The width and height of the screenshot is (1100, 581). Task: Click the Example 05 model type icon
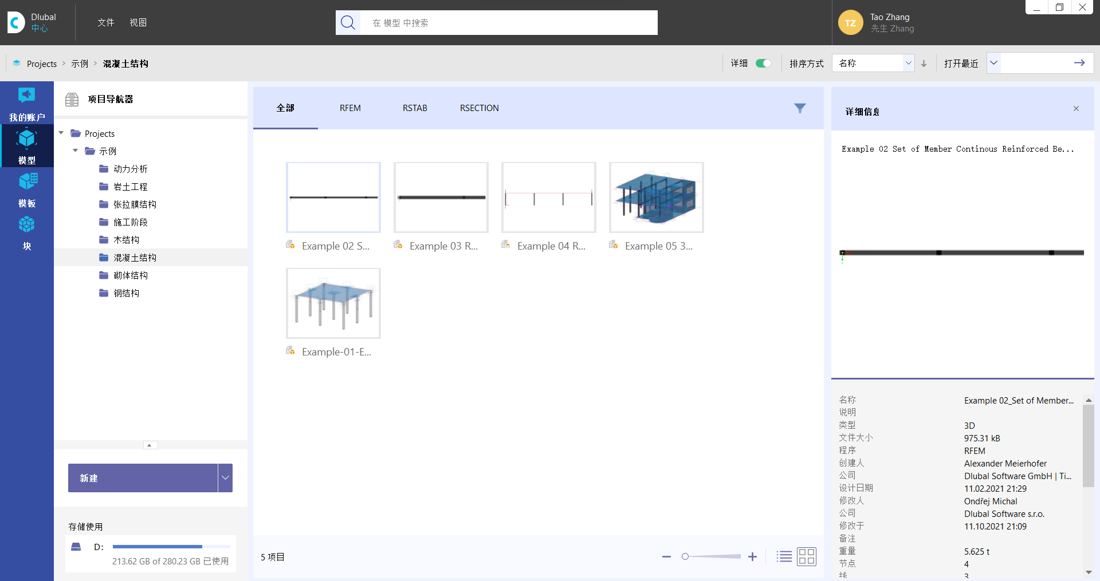(x=614, y=245)
